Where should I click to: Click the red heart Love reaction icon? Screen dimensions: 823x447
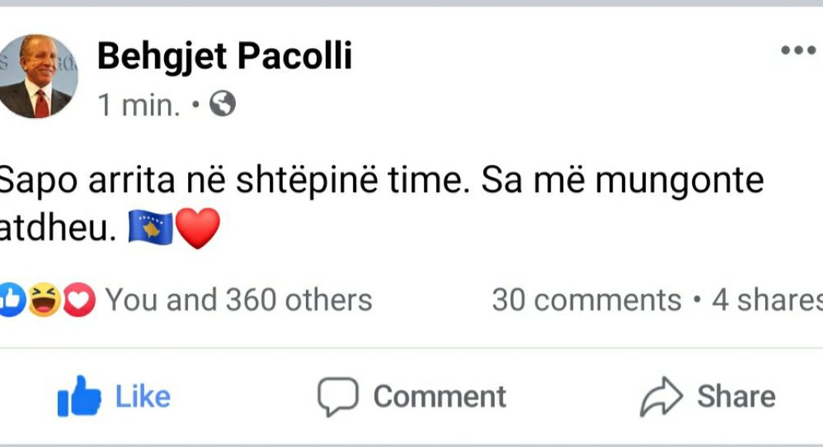(x=79, y=301)
